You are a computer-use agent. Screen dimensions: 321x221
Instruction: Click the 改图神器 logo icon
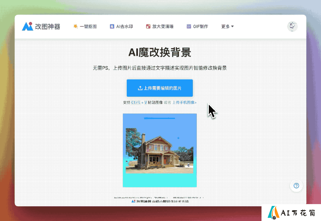click(28, 26)
